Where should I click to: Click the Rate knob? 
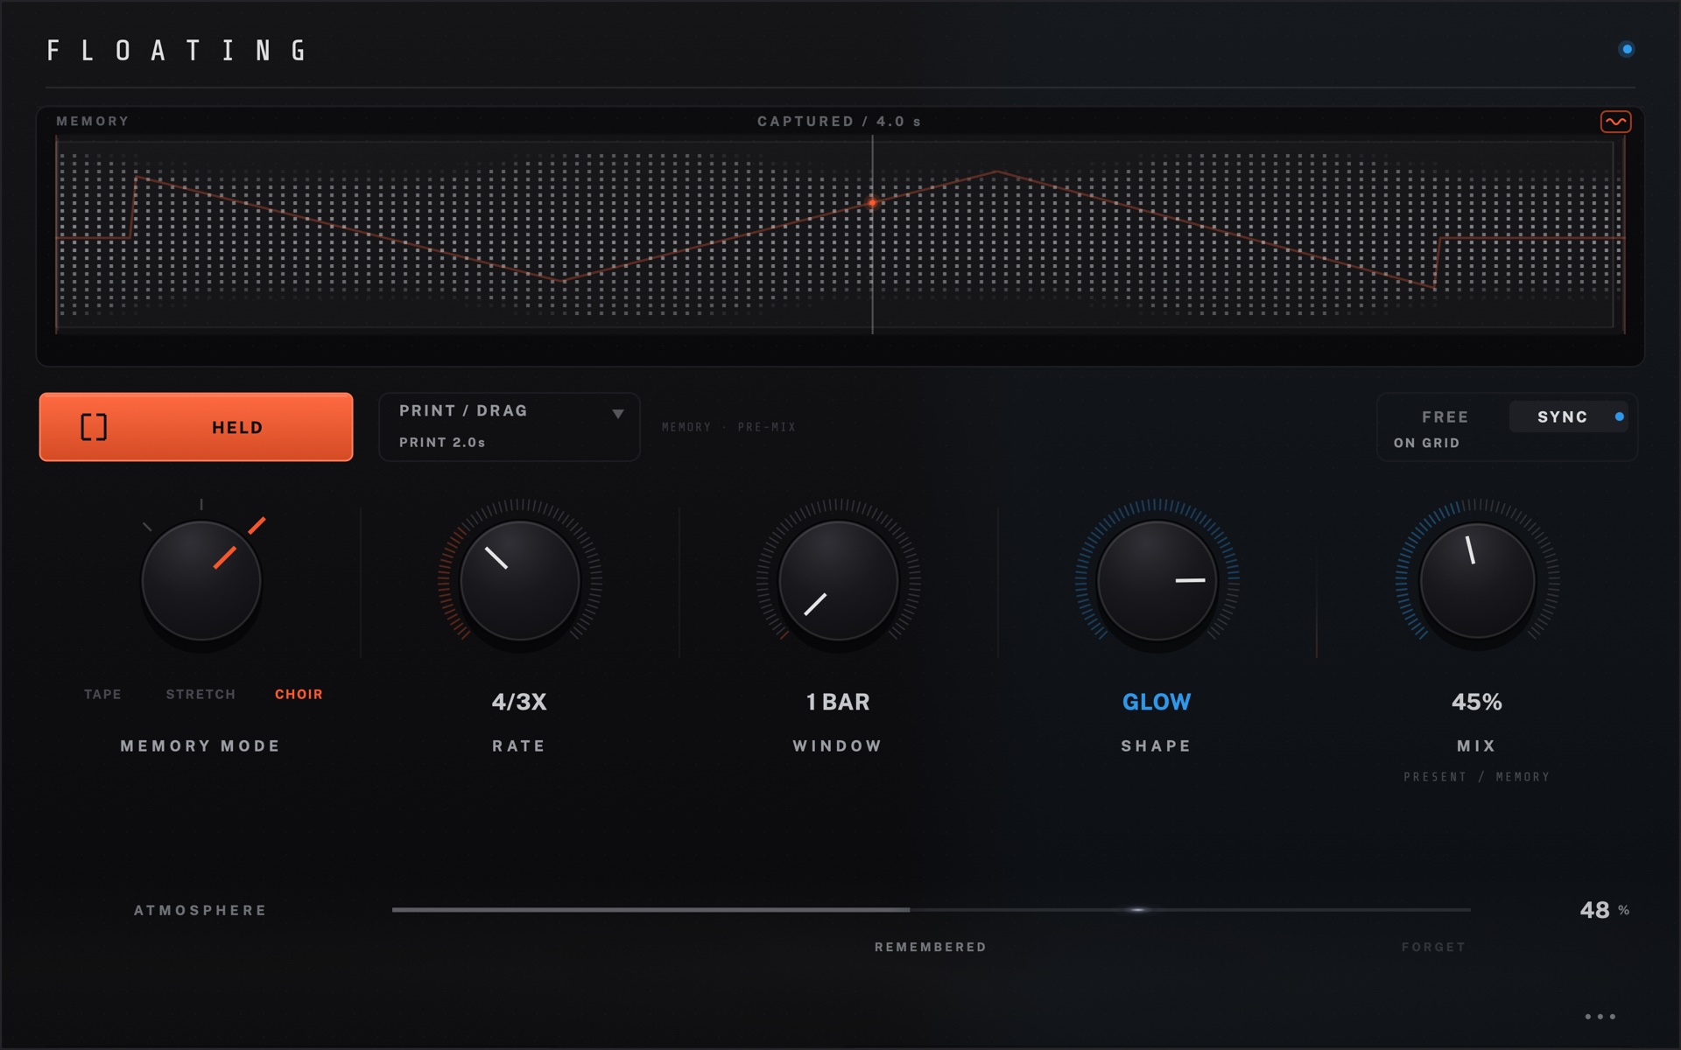pyautogui.click(x=519, y=581)
